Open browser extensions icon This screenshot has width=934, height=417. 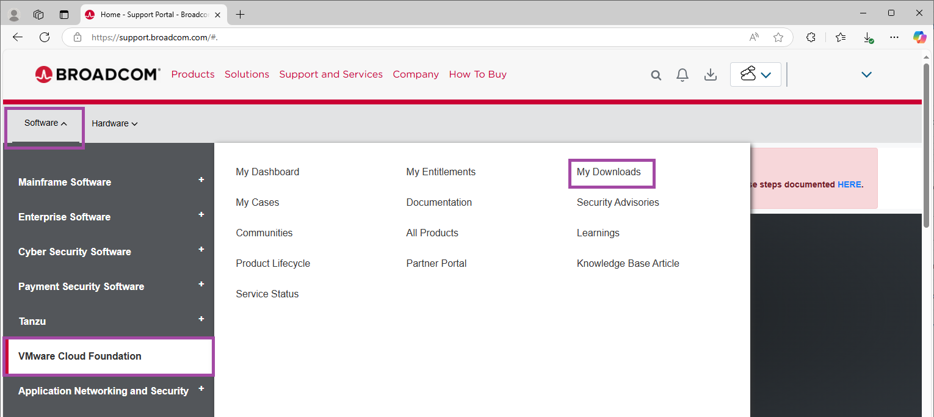(x=811, y=37)
